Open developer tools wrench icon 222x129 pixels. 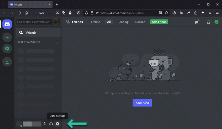click(x=188, y=13)
